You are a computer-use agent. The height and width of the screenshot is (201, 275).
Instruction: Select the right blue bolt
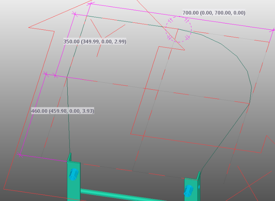click(x=188, y=190)
